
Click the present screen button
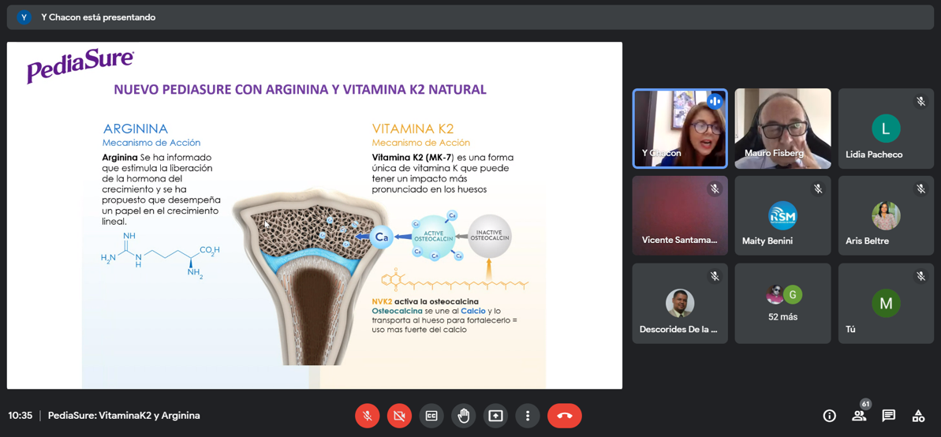pyautogui.click(x=495, y=416)
